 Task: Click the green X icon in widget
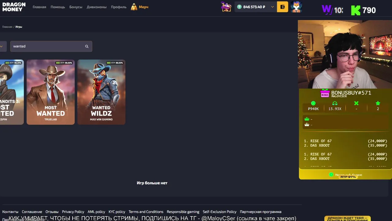click(356, 103)
